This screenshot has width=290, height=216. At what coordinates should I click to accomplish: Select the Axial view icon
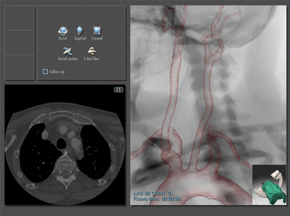(x=63, y=31)
